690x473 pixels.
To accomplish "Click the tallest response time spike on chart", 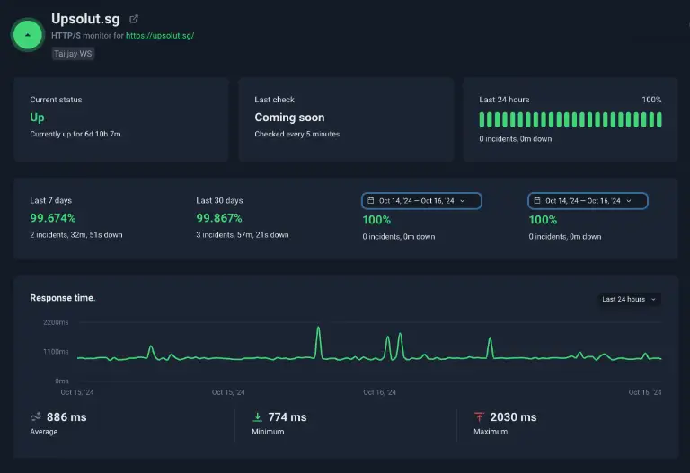I will tap(318, 328).
